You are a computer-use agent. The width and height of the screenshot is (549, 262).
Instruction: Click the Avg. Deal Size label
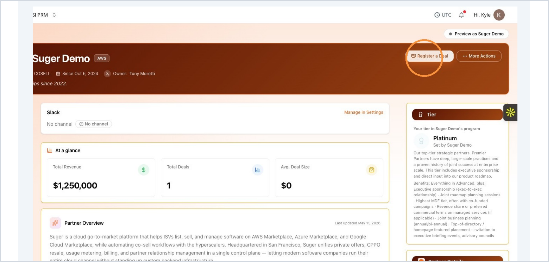click(x=295, y=167)
